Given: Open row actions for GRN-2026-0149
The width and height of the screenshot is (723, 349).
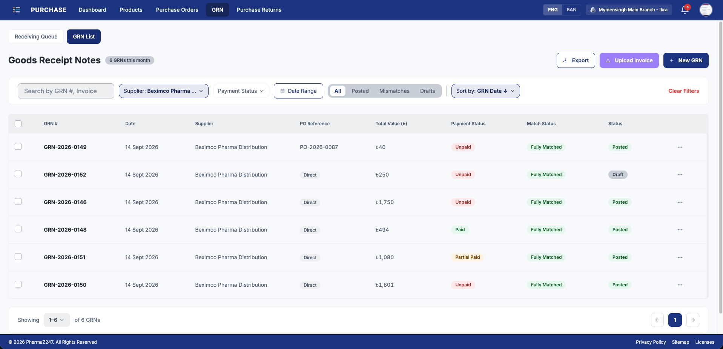Looking at the screenshot, I should pos(680,147).
